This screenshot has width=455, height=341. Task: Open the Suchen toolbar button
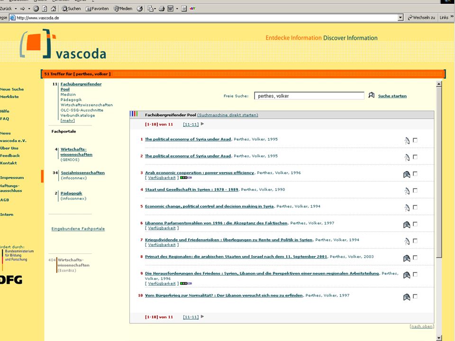[71, 9]
